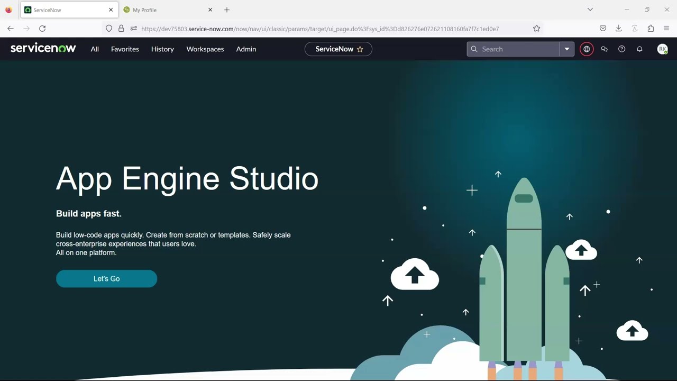Open the All menu
This screenshot has width=677, height=381.
95,49
